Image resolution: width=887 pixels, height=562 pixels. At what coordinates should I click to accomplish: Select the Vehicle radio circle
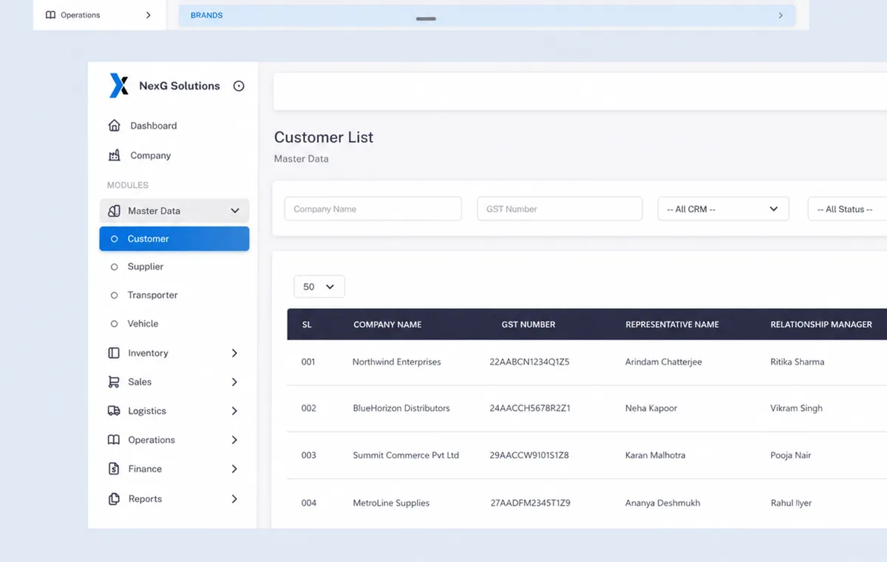114,324
